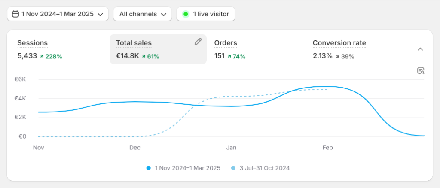The width and height of the screenshot is (440, 188).
Task: Click the Feb label on the chart axis
Action: [328, 148]
